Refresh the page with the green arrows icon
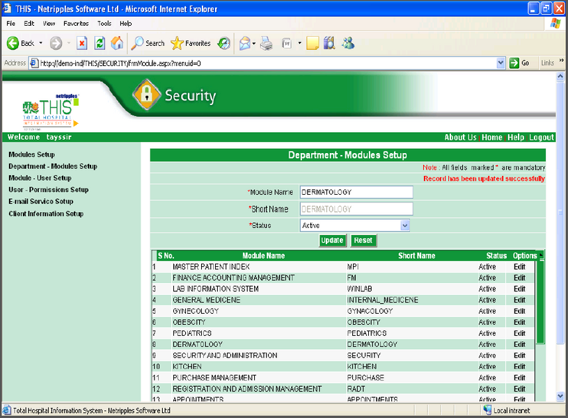This screenshot has height=418, width=568. [100, 43]
